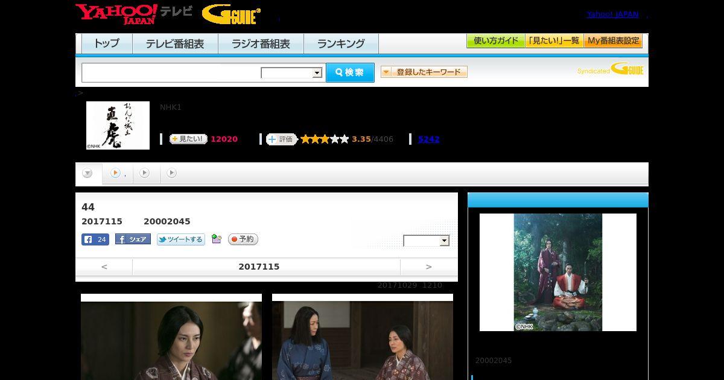This screenshot has width=724, height=380.
Task: Click the Syndicated G-GUIDE logo
Action: [x=610, y=69]
